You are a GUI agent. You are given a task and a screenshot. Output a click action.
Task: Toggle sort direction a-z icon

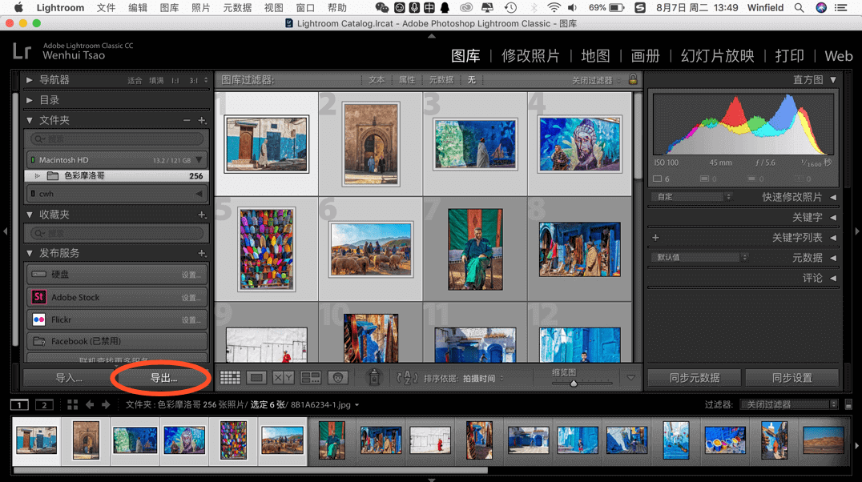click(407, 378)
